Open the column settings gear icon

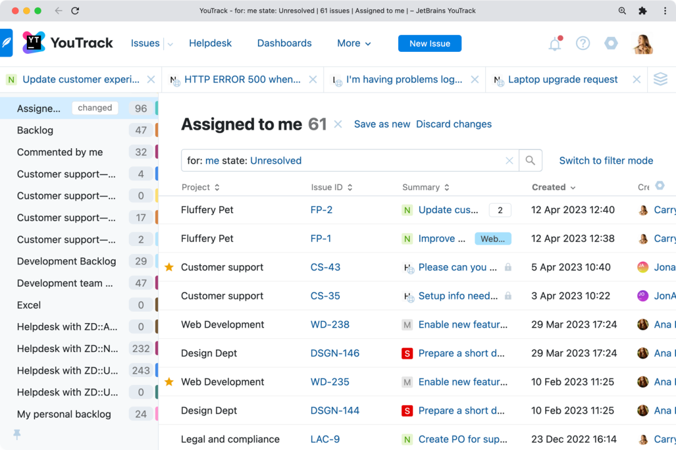pyautogui.click(x=660, y=186)
